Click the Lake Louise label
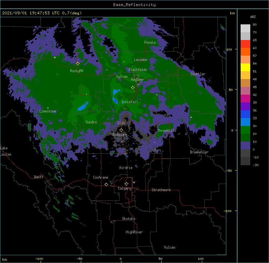The width and height of the screenshot is (269, 263). 6,151
